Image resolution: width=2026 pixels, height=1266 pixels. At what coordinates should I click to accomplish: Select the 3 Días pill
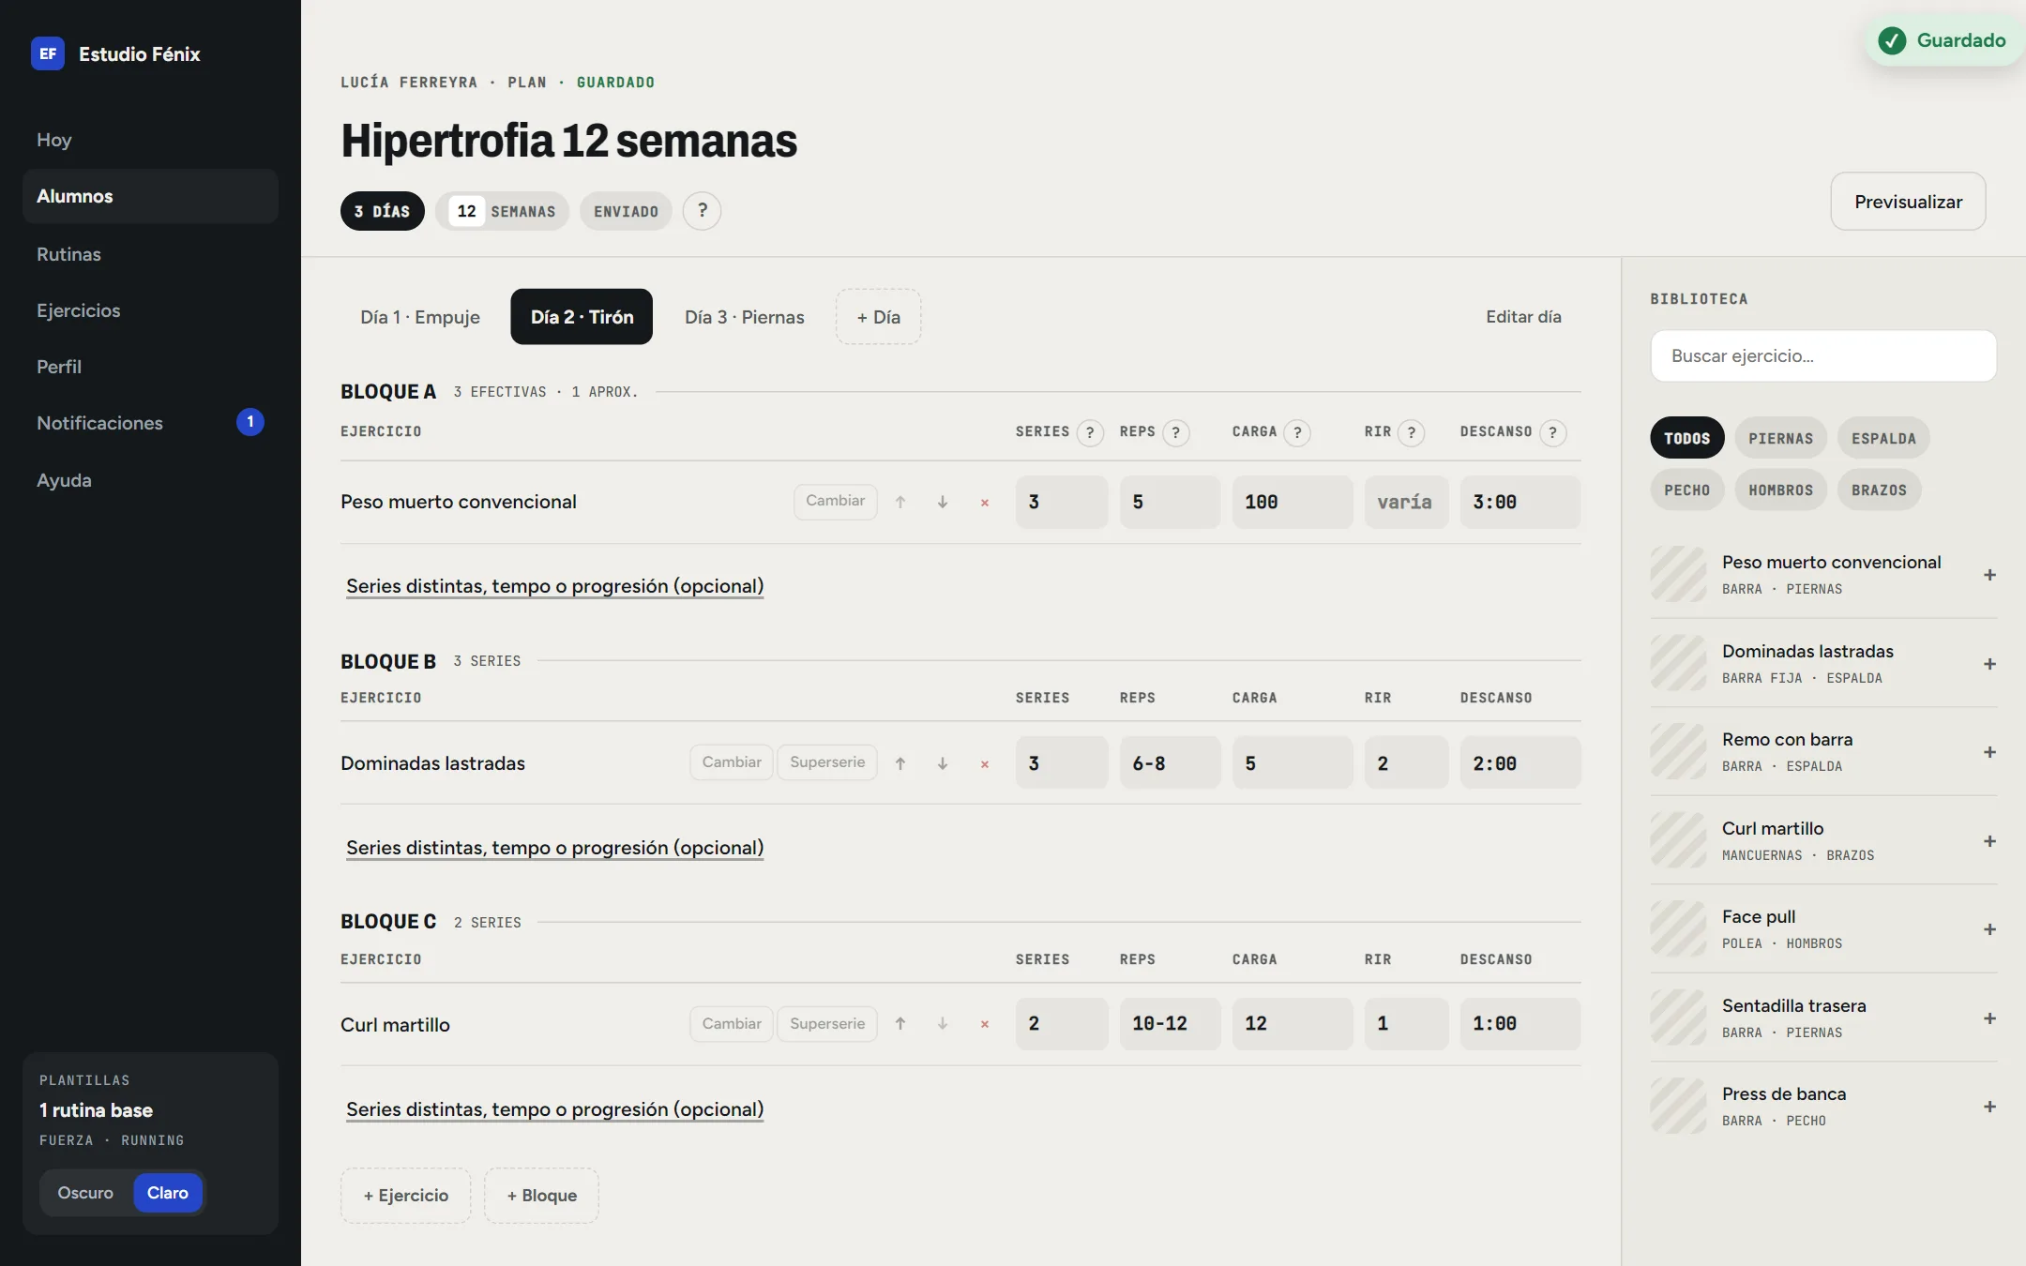pos(383,211)
